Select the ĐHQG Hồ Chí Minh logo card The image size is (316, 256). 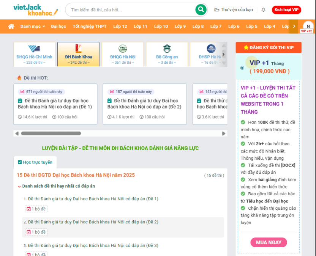click(x=34, y=54)
